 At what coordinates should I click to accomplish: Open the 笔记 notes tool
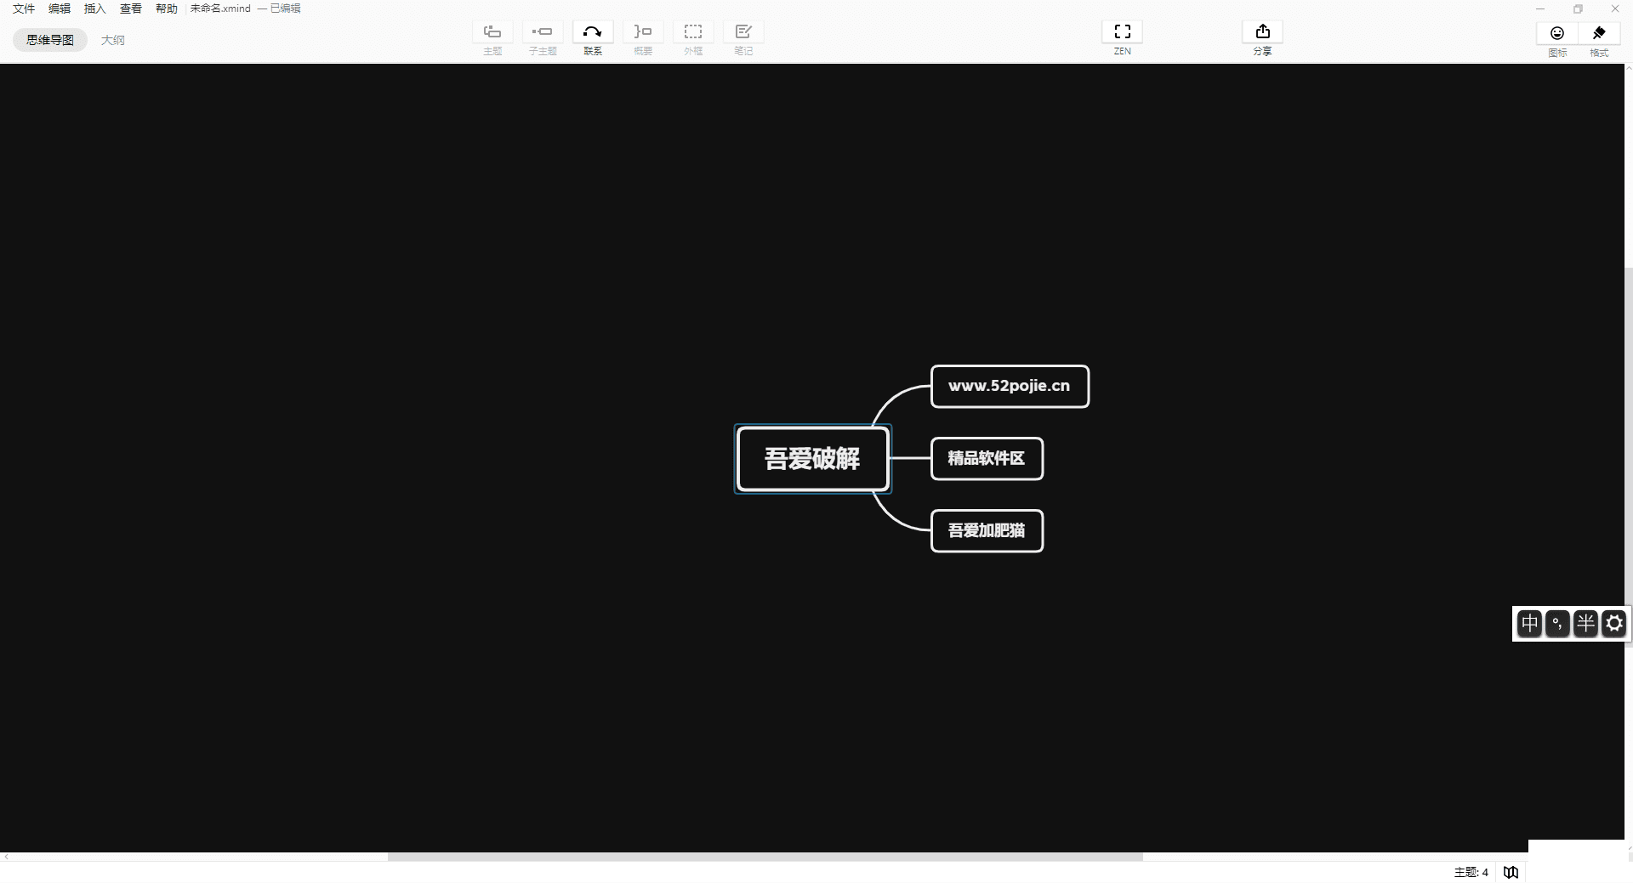click(743, 32)
